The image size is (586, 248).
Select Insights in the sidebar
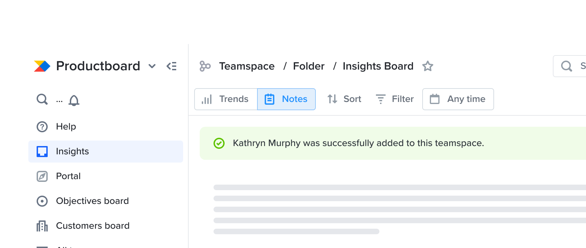[x=106, y=152]
